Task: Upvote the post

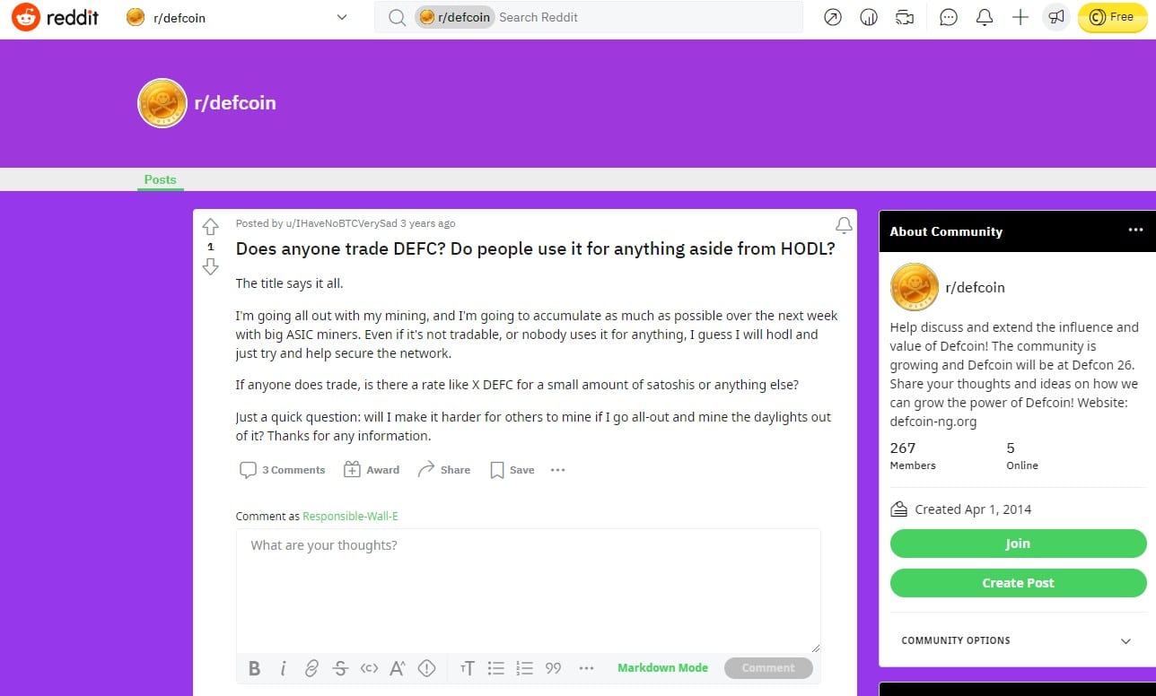Action: point(211,227)
